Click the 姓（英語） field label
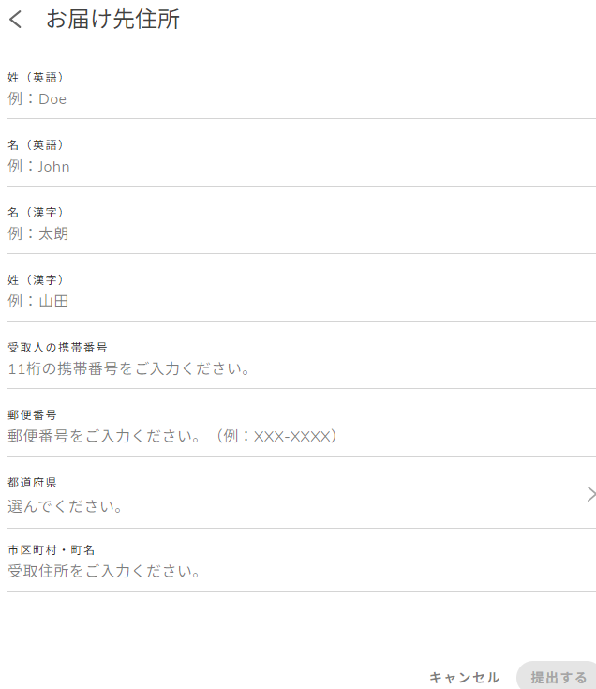This screenshot has height=689, width=596. (x=36, y=78)
